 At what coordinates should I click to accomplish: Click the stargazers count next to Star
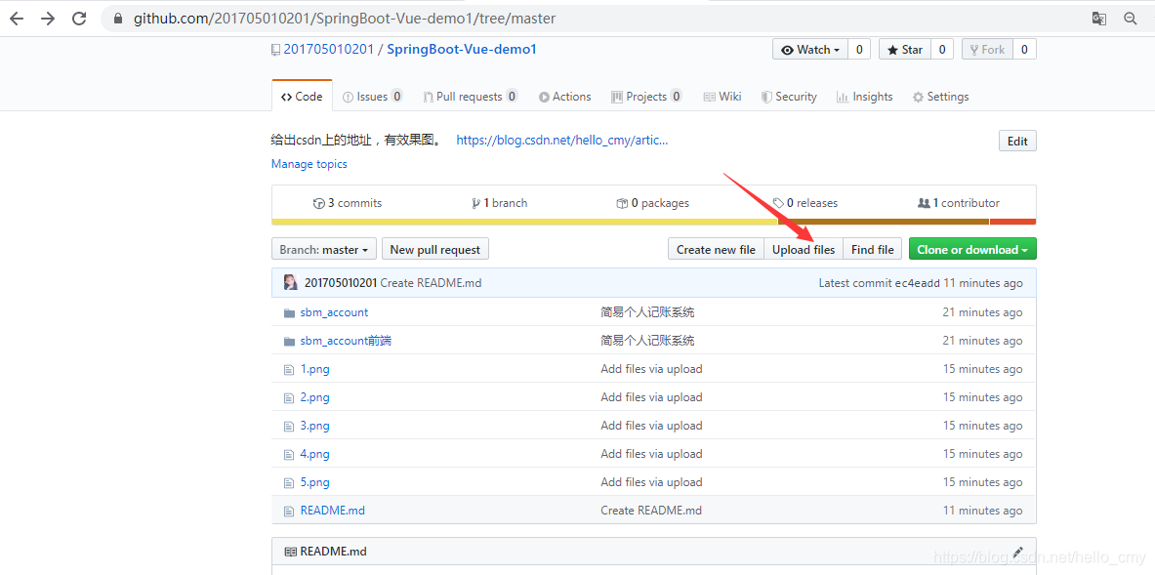(x=942, y=50)
